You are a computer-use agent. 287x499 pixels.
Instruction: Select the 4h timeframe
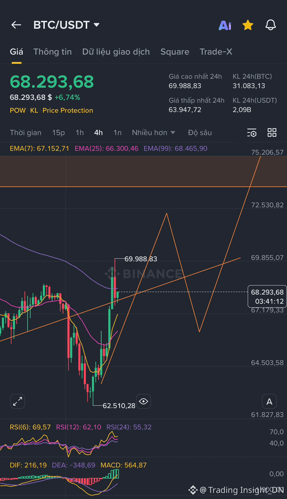[98, 132]
